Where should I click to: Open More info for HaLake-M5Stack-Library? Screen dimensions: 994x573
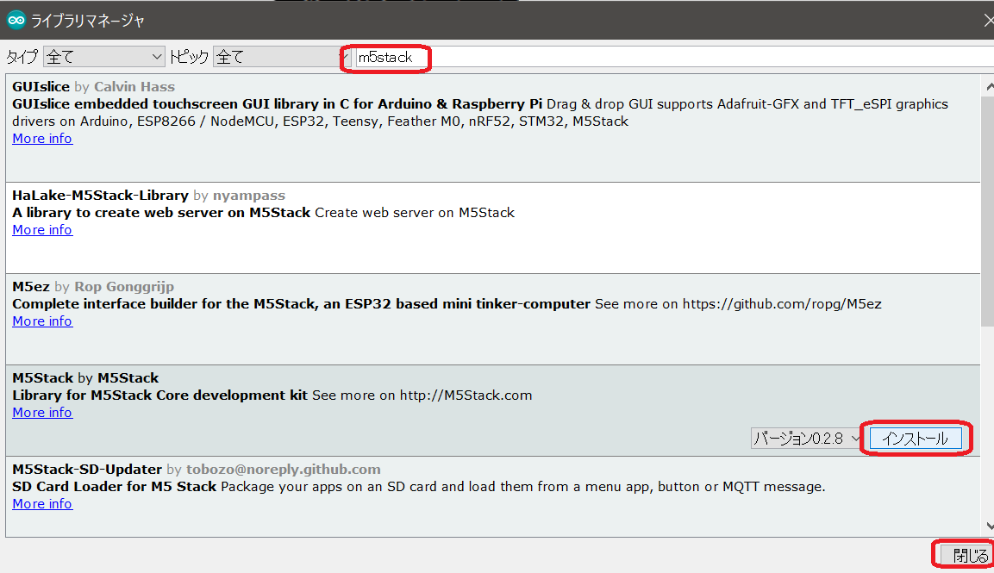point(42,230)
